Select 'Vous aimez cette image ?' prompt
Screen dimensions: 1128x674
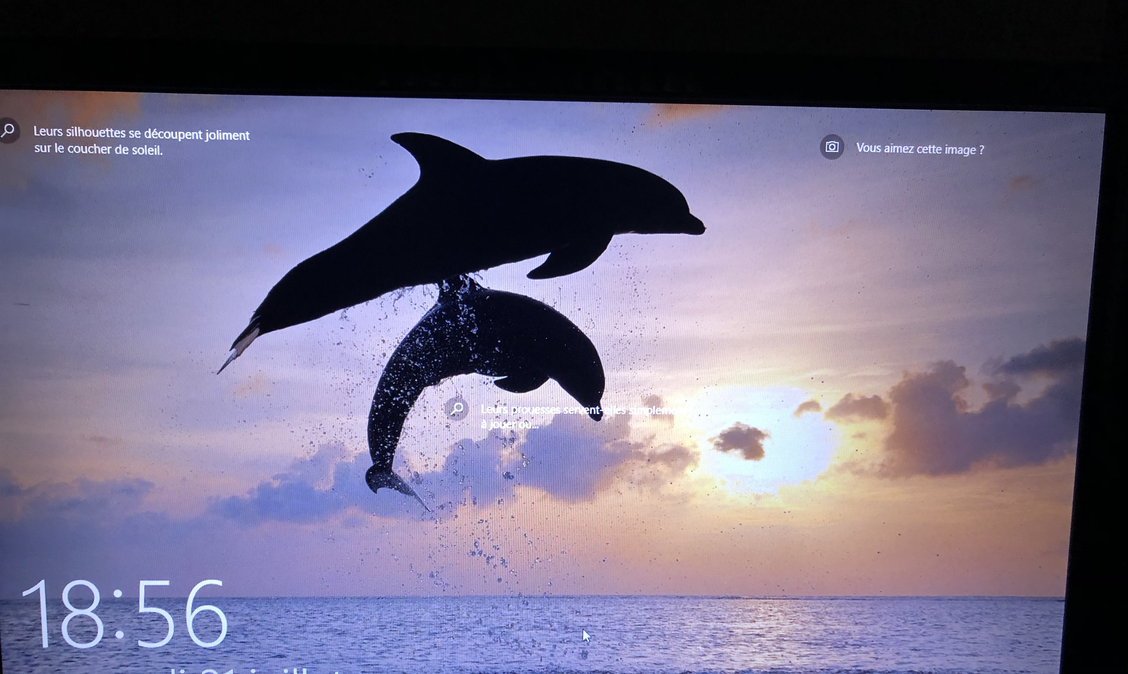click(x=920, y=149)
